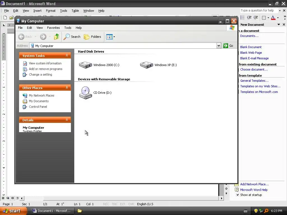Image resolution: width=287 pixels, height=215 pixels.
Task: Open the Search pane in My Computer
Action: point(72,37)
